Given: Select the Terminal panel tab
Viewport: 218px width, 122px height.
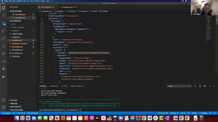Looking at the screenshot, I should [x=43, y=86].
